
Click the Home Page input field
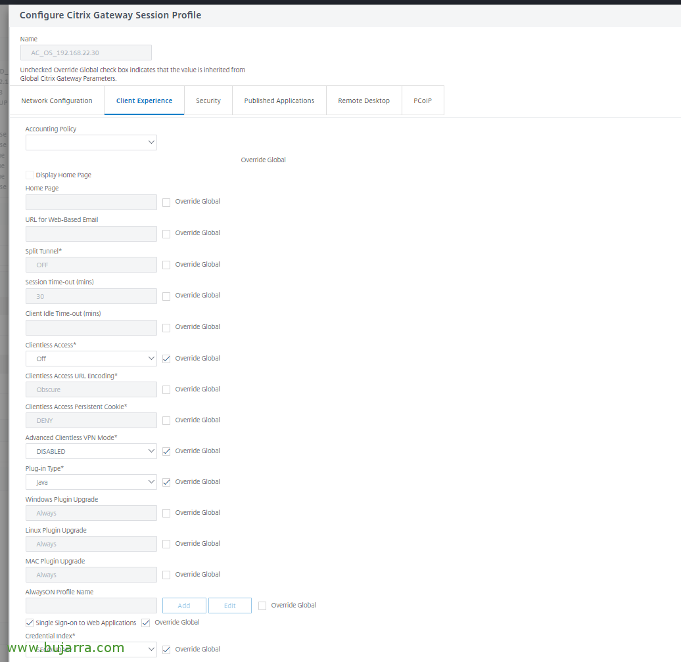click(x=91, y=202)
